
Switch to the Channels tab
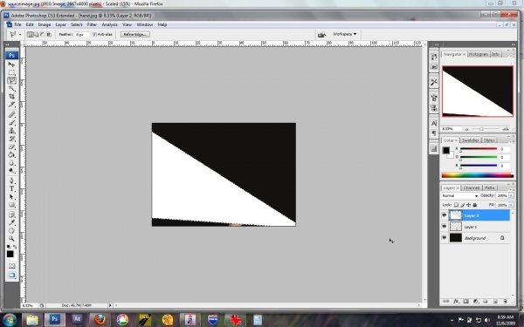point(472,187)
